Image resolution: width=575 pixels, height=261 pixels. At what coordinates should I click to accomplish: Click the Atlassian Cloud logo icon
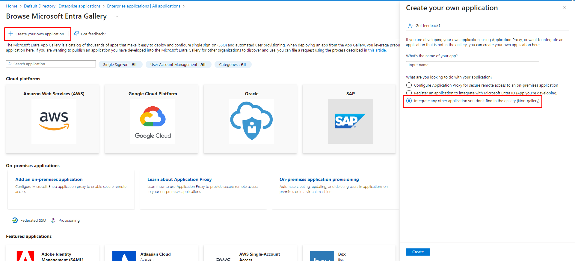click(x=124, y=256)
